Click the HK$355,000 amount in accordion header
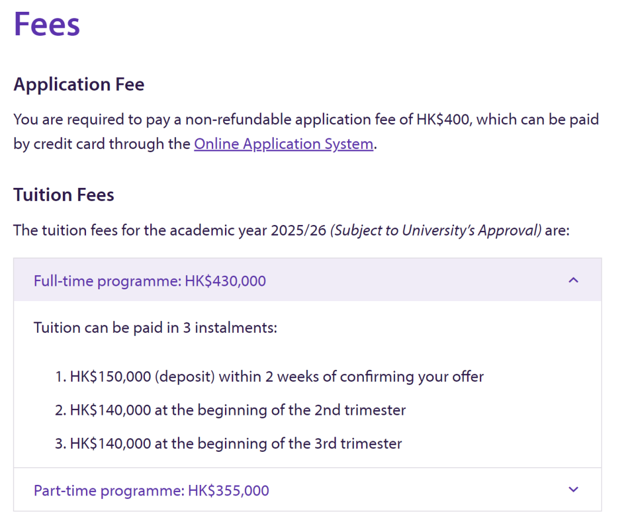636x522 pixels. coord(228,491)
